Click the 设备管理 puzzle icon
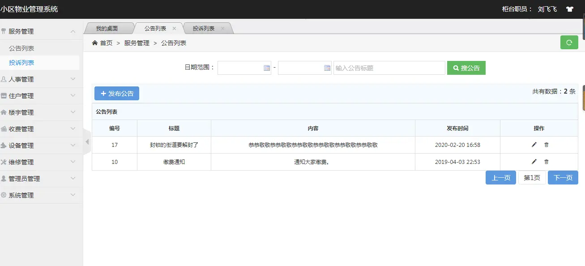Screen dimensions: 585x266 [4, 146]
